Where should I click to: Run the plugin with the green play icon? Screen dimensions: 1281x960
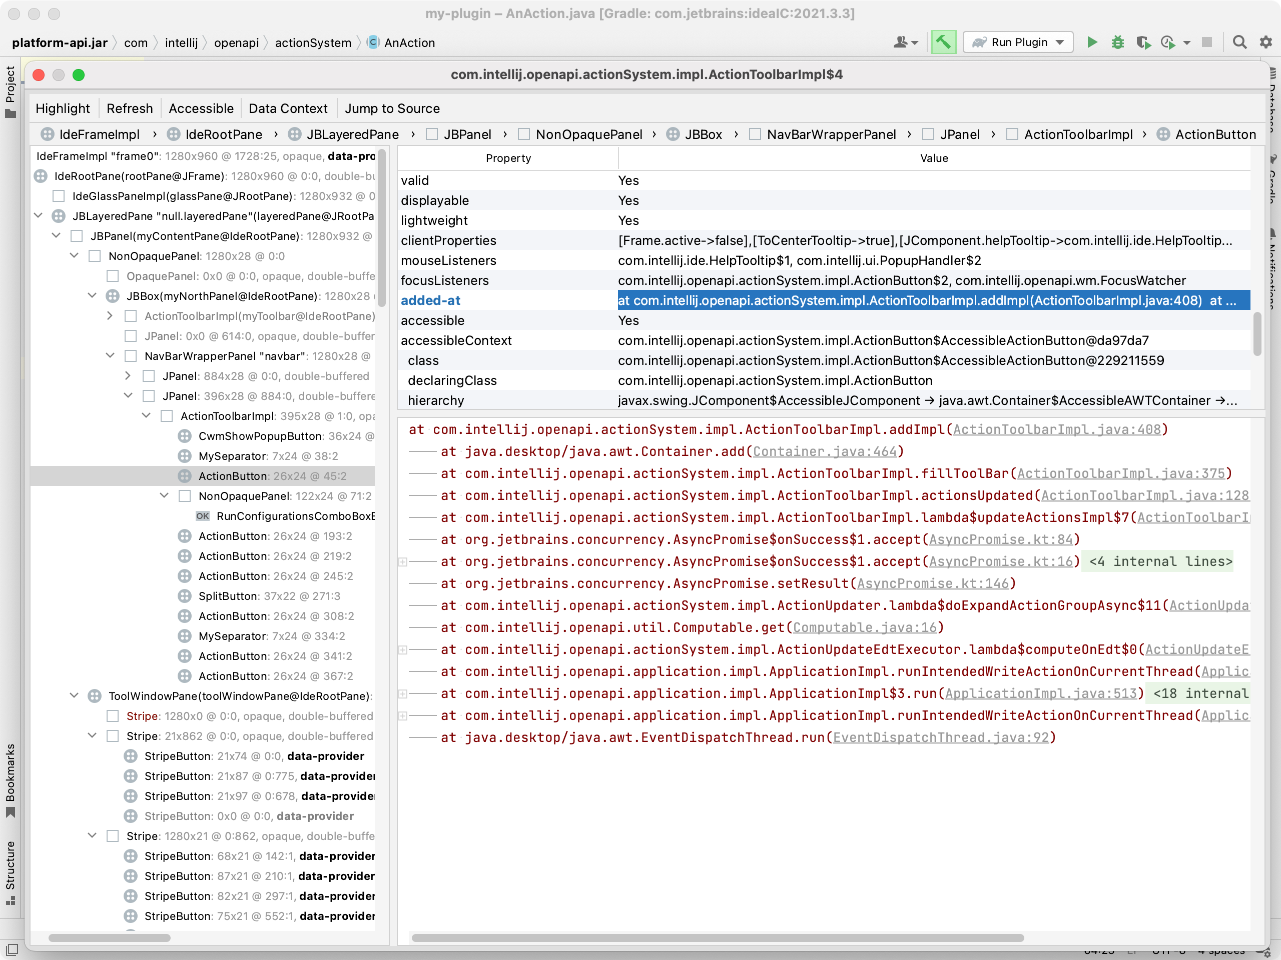click(x=1092, y=42)
